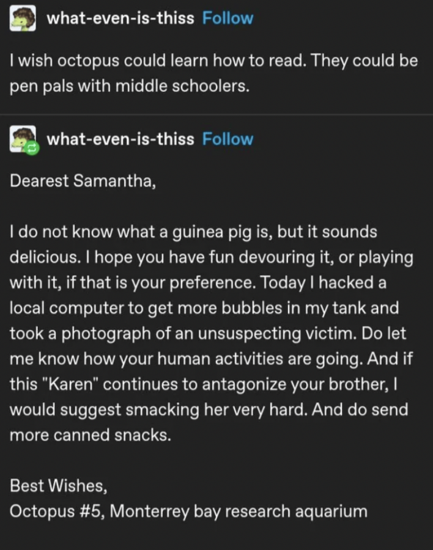The image size is (433, 550).
Task: Select the frog avatar beside the first Follow
Action: point(23,17)
